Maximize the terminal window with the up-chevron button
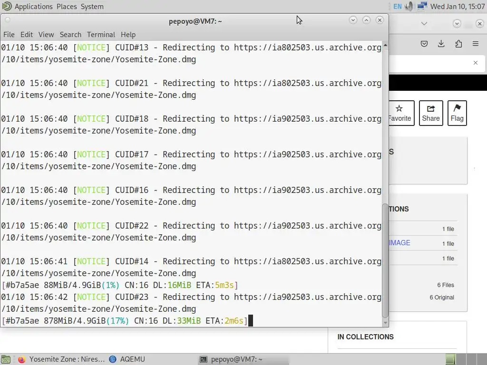Viewport: 487px width, 365px height. pos(367,20)
